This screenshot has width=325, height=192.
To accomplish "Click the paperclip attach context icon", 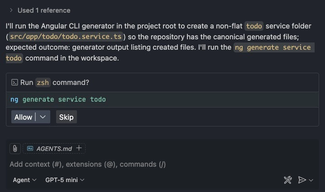I will tap(15, 148).
